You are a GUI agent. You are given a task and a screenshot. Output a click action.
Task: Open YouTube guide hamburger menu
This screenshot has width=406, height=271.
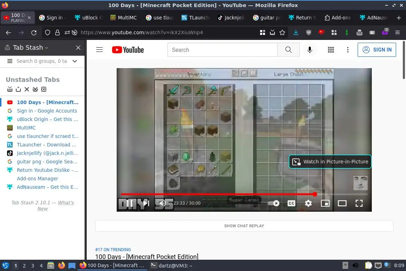tap(99, 49)
